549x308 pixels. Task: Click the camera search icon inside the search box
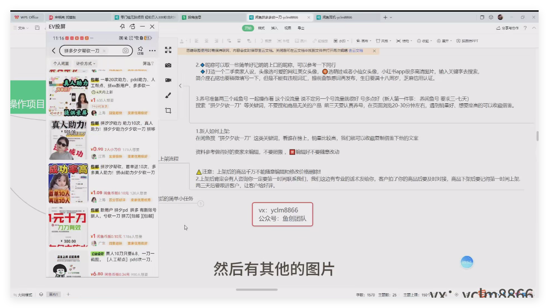pos(125,51)
